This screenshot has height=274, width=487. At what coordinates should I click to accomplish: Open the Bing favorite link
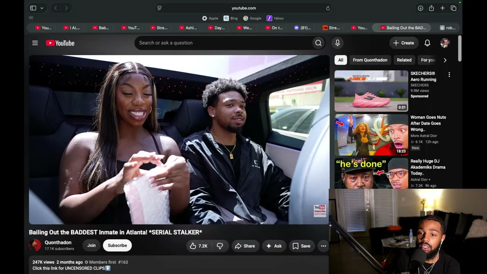click(231, 18)
